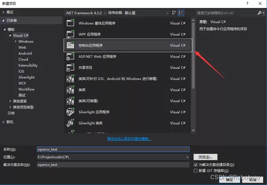The height and width of the screenshot is (185, 267).
Task: Collapse the 已安装 section
Action: pos(4,21)
